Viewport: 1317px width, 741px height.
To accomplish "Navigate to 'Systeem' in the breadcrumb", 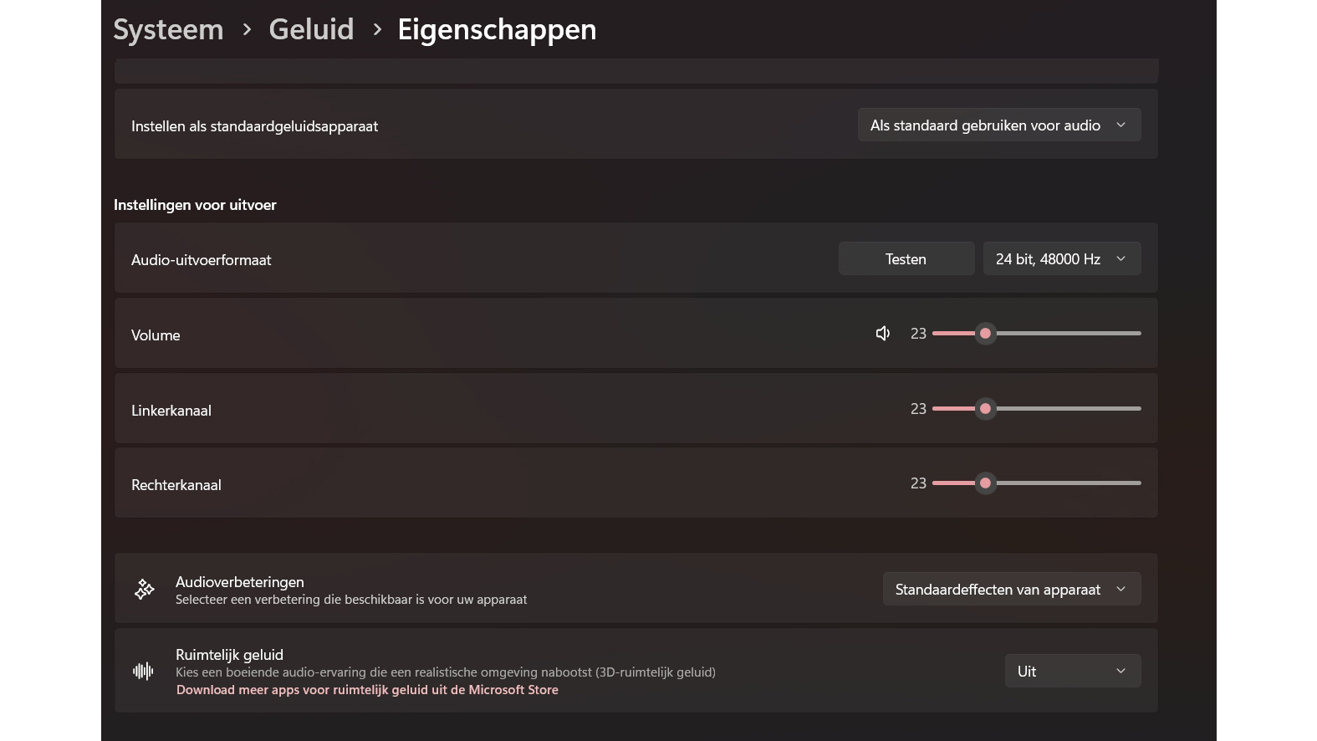I will [x=168, y=29].
